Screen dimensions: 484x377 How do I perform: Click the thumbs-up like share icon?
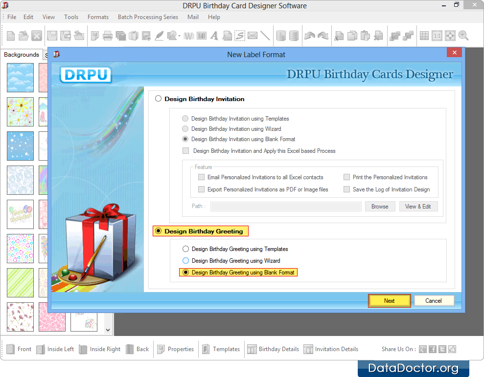click(452, 349)
